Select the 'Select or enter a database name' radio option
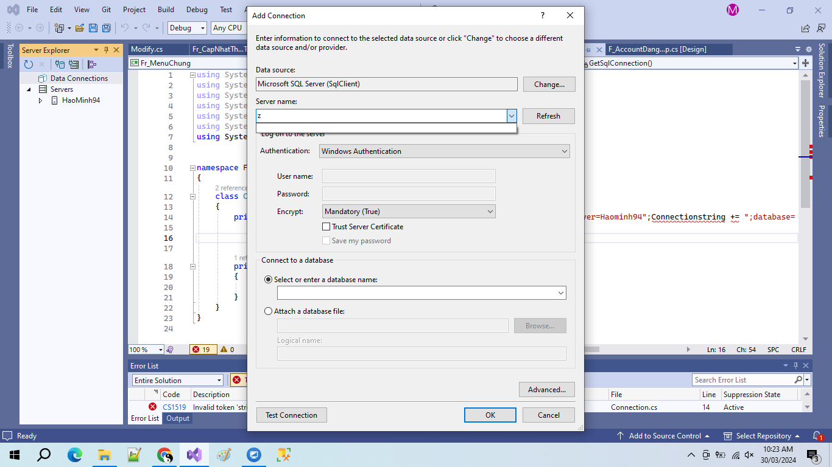Viewport: 832px width, 467px height. click(x=269, y=280)
